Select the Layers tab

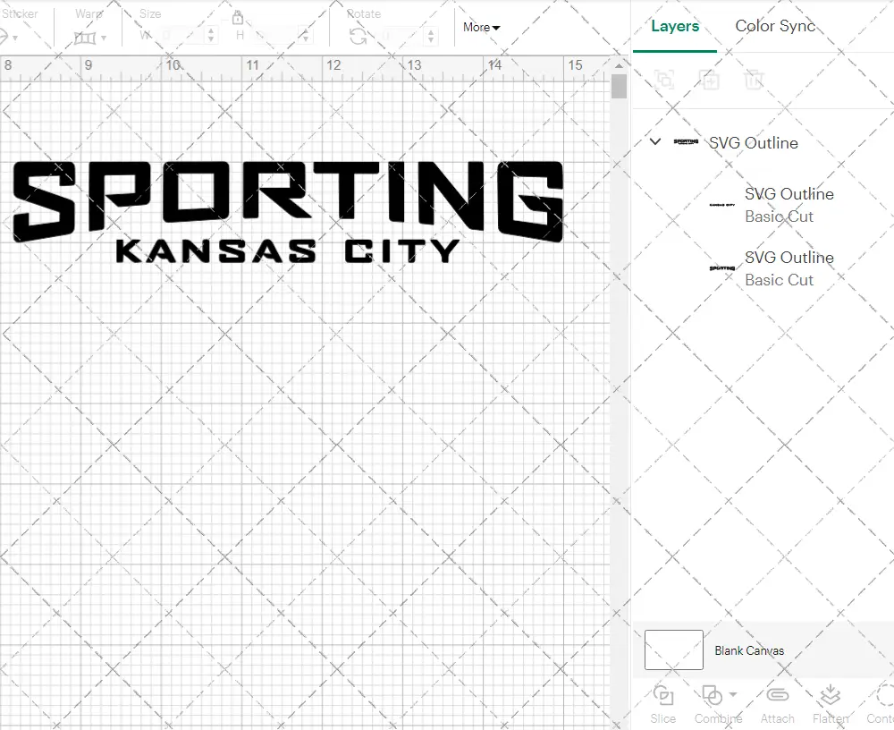coord(674,26)
